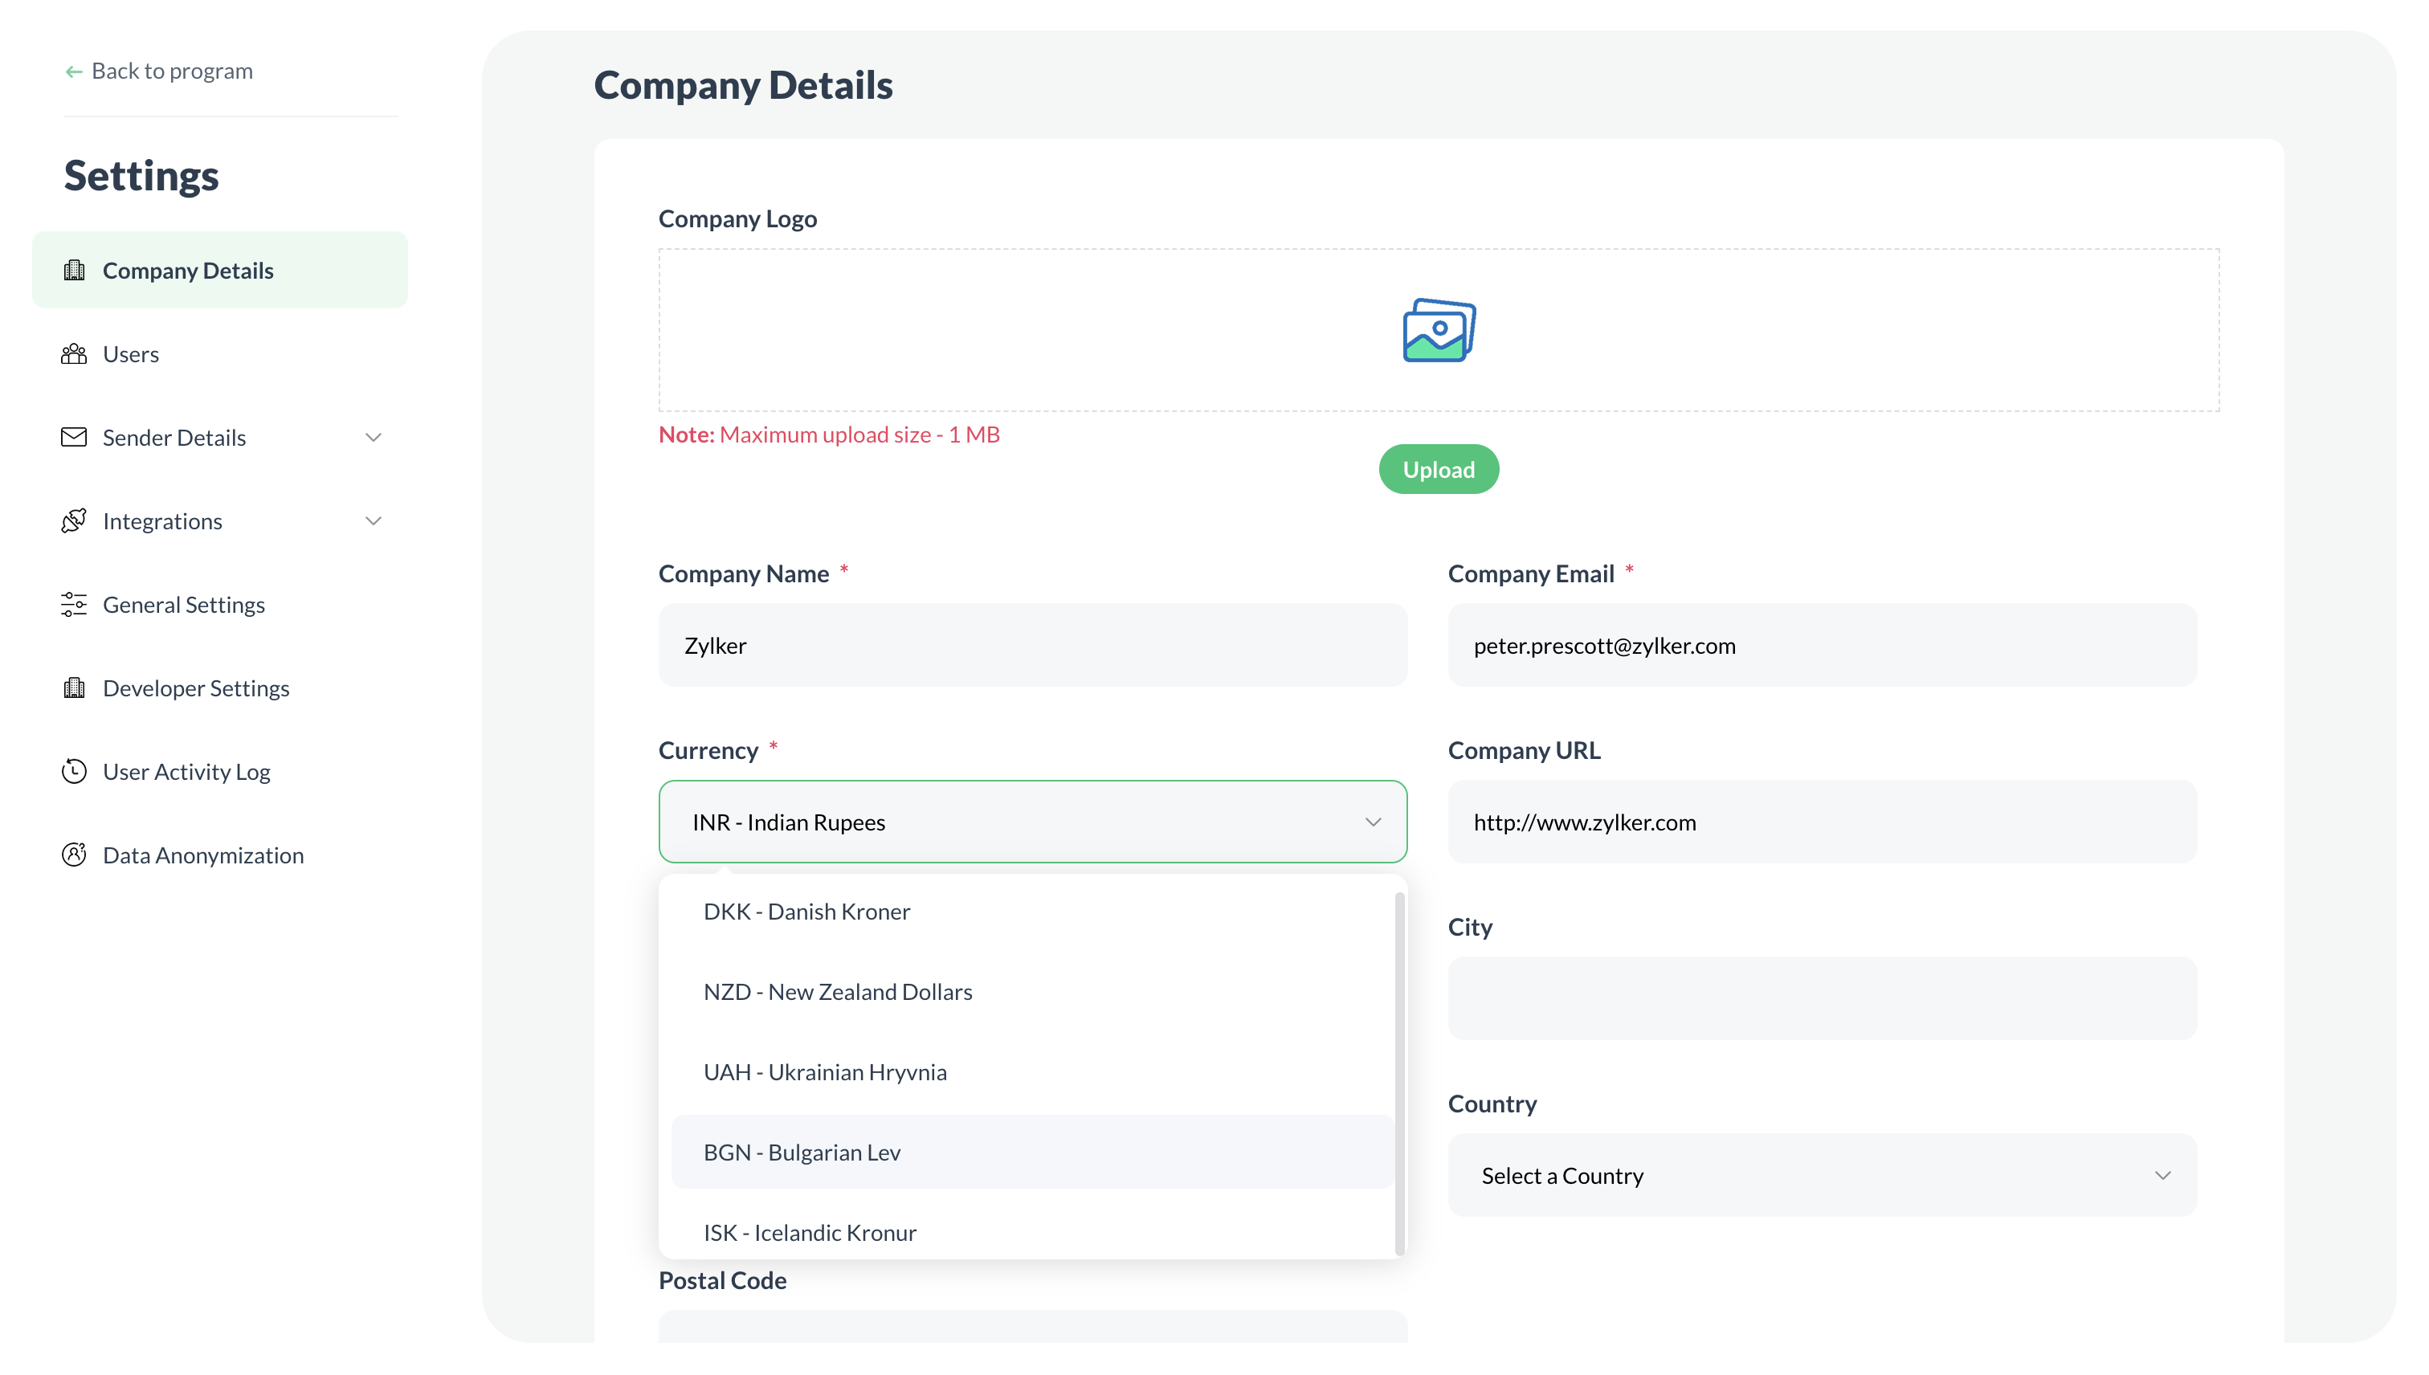Click the General Settings sliders icon

point(75,605)
